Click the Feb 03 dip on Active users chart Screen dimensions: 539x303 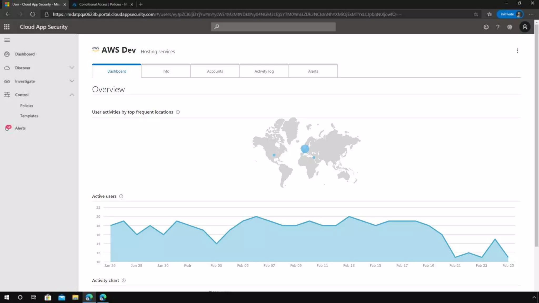click(216, 244)
